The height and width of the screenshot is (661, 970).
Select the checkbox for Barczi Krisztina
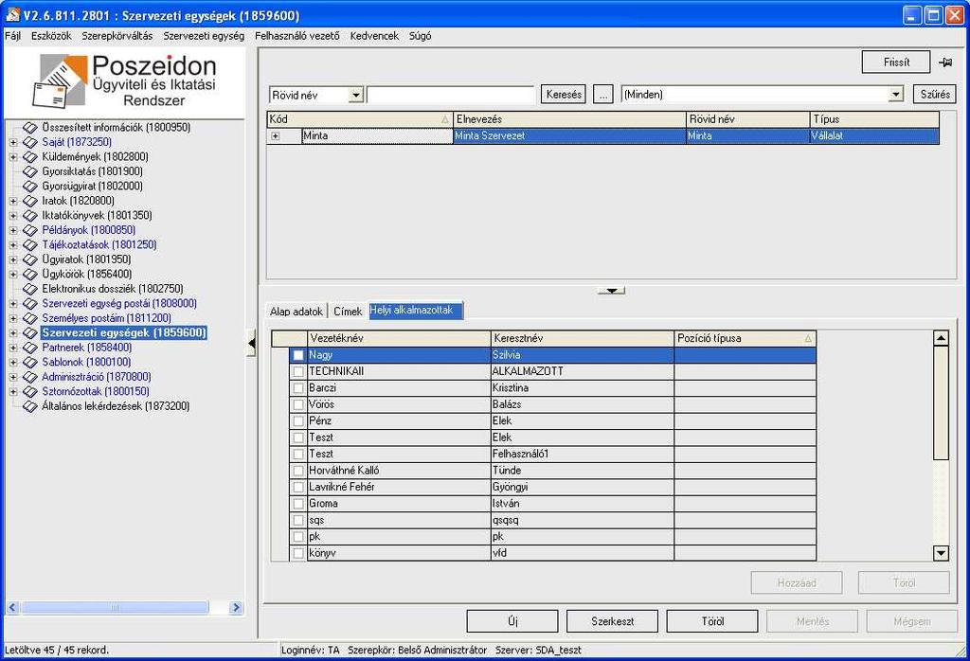point(298,388)
